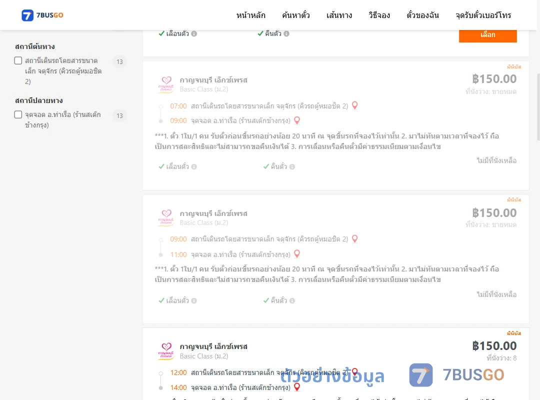The image size is (540, 400).
Task: Click info icon beside คืนตั๋ว in top card
Action: coord(286,34)
